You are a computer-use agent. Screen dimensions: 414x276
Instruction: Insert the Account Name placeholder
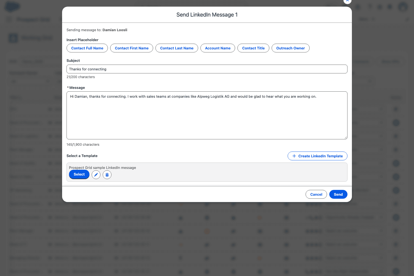(x=218, y=48)
